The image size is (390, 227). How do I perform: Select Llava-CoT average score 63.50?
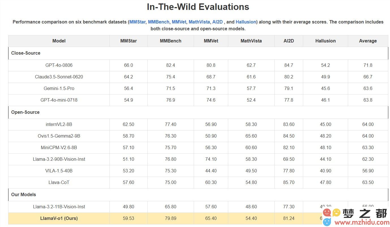pos(368,182)
